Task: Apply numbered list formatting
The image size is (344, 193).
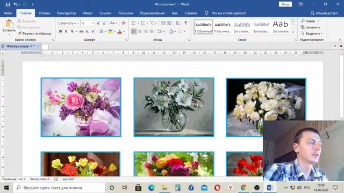Action: pos(143,23)
